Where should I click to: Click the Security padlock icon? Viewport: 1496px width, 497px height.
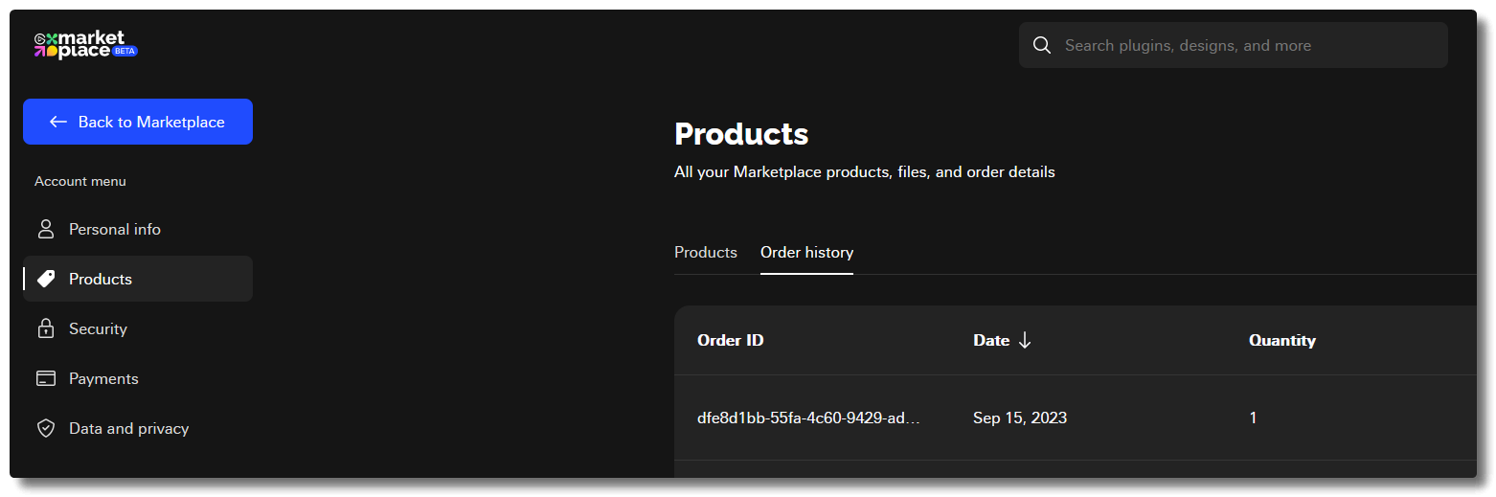[x=46, y=328]
